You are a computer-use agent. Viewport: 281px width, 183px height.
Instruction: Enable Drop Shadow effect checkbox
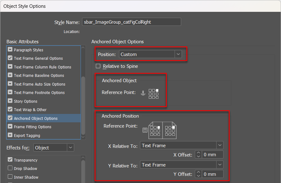click(10, 168)
